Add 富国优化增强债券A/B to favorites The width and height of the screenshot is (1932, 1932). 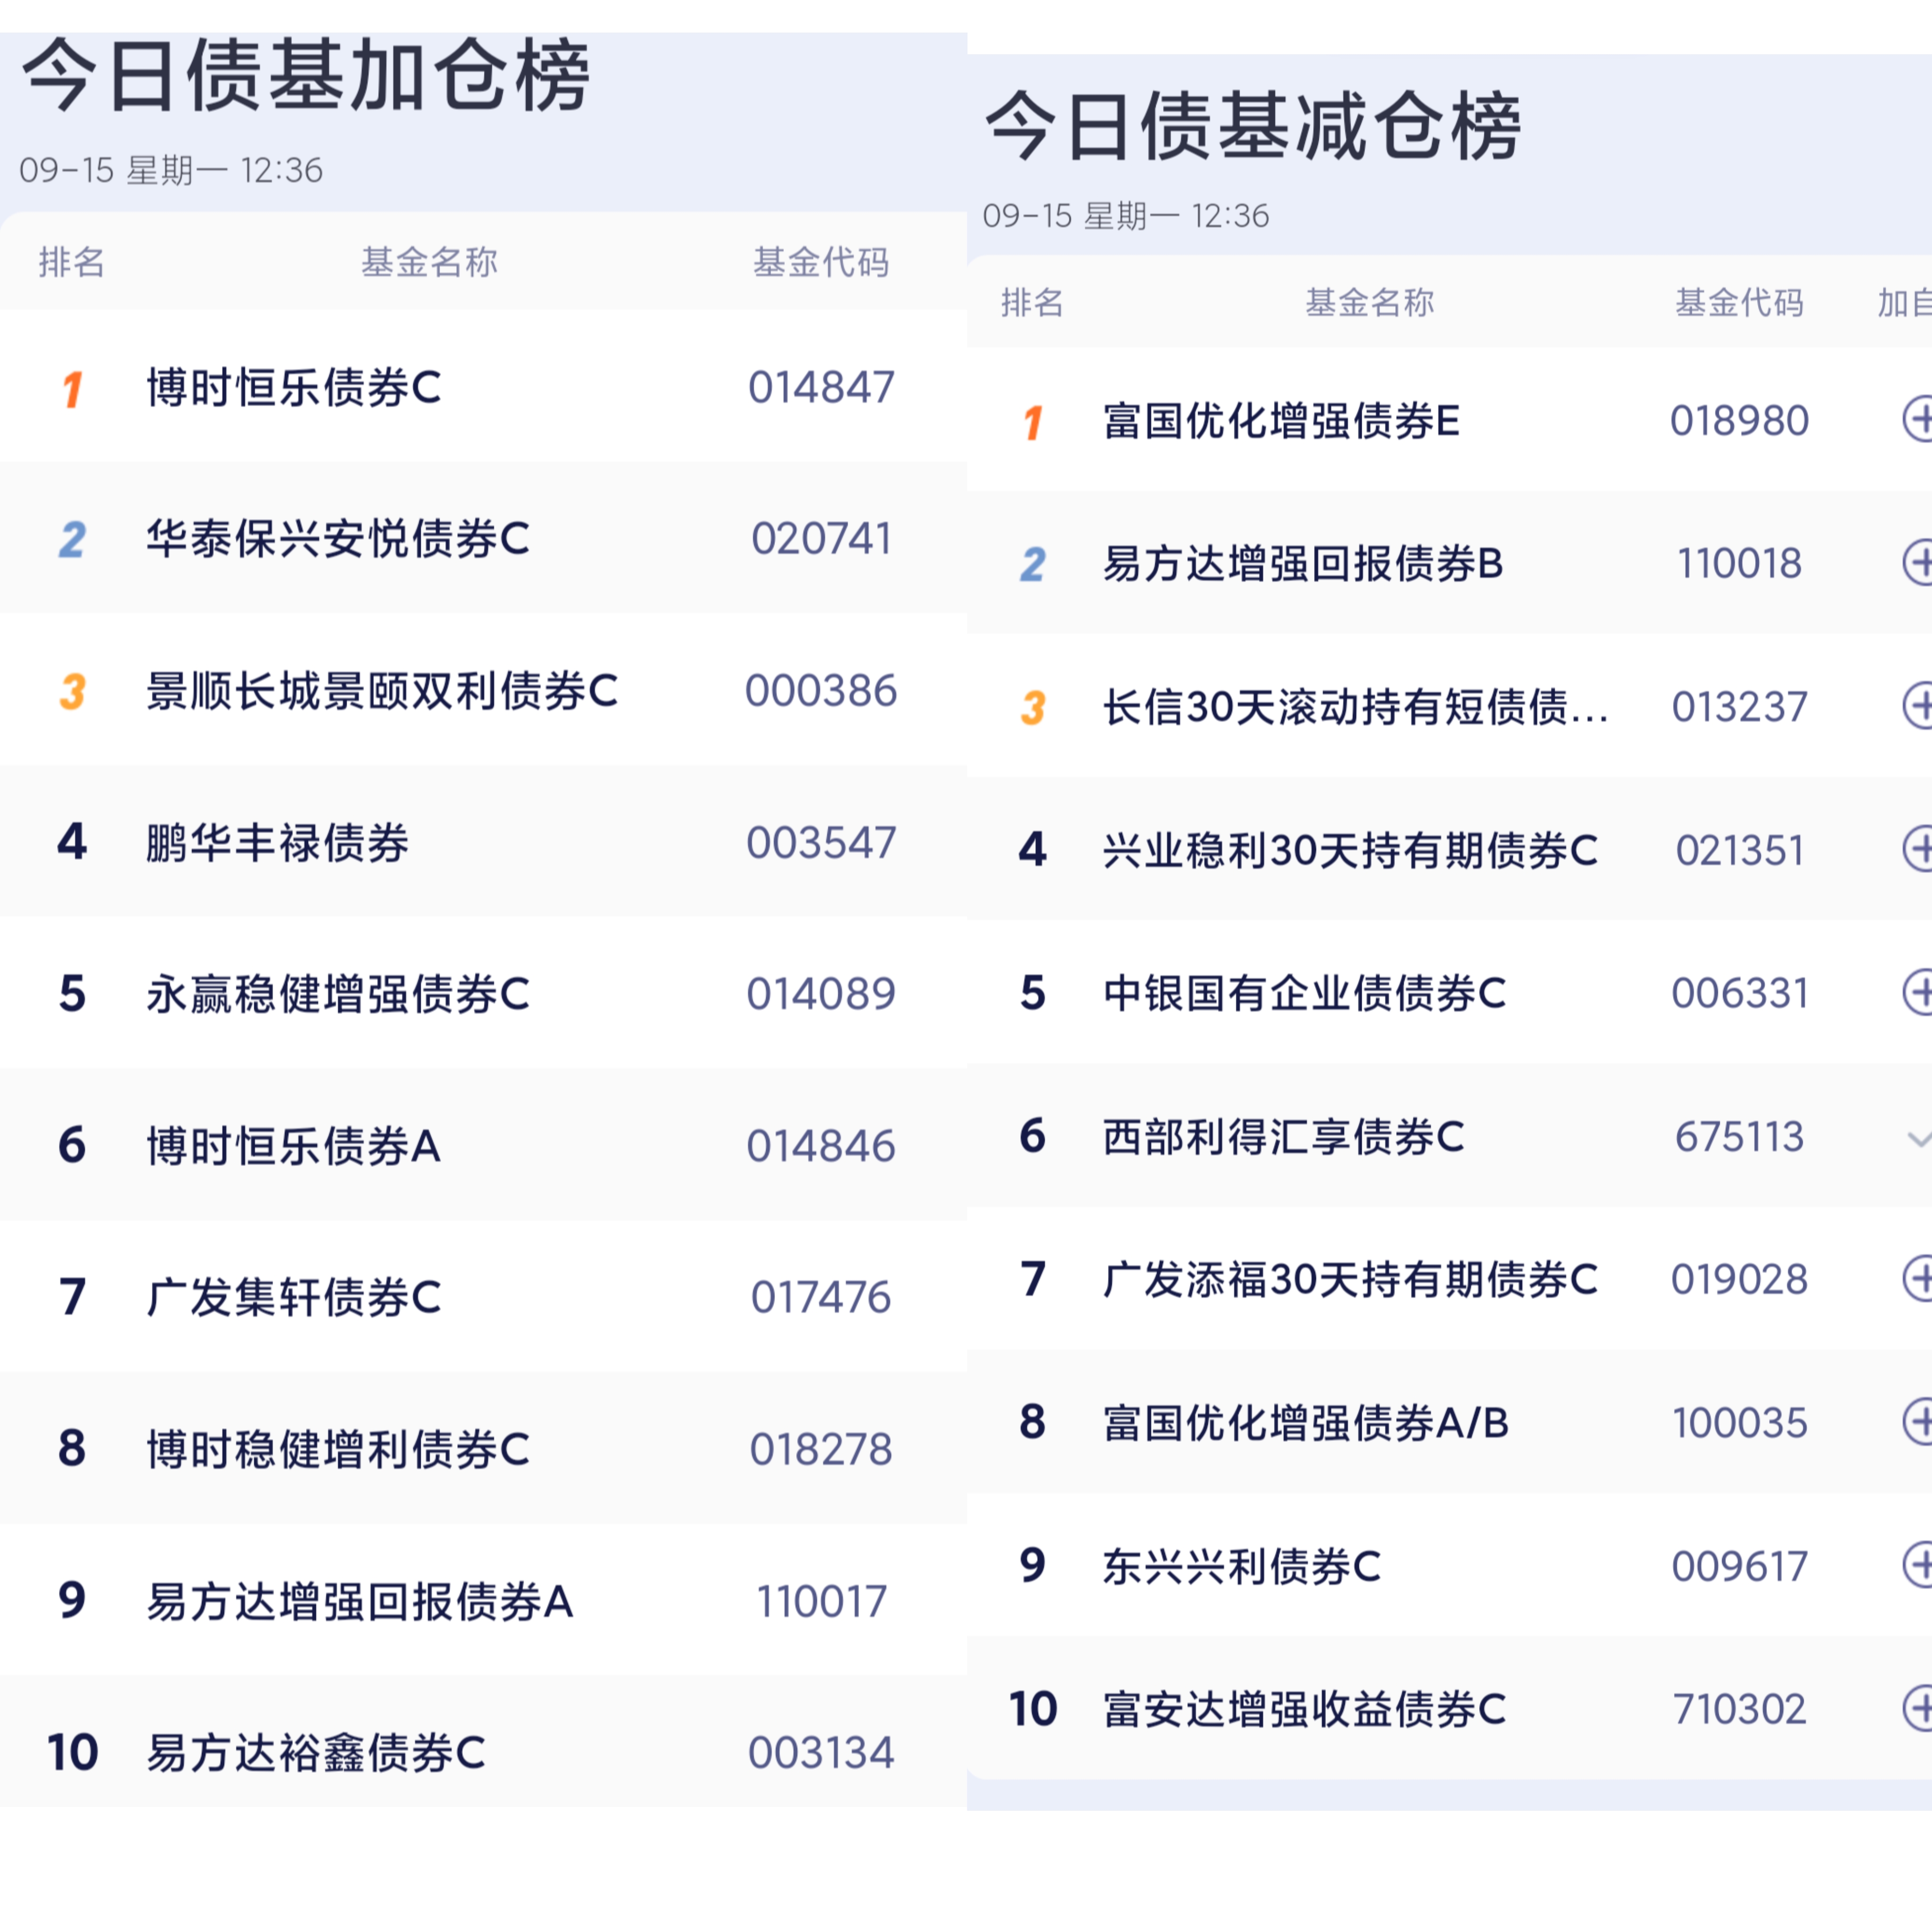pos(1918,1421)
